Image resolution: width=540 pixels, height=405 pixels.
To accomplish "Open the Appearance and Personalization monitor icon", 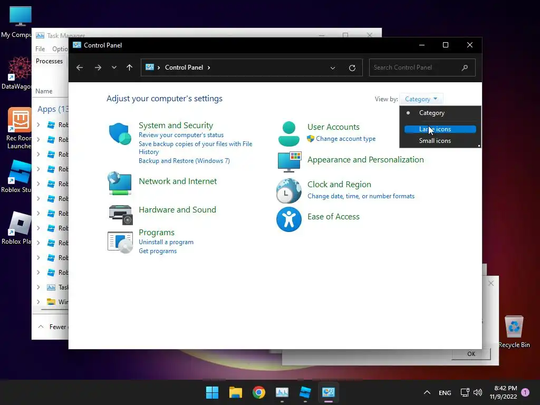I will (x=290, y=161).
